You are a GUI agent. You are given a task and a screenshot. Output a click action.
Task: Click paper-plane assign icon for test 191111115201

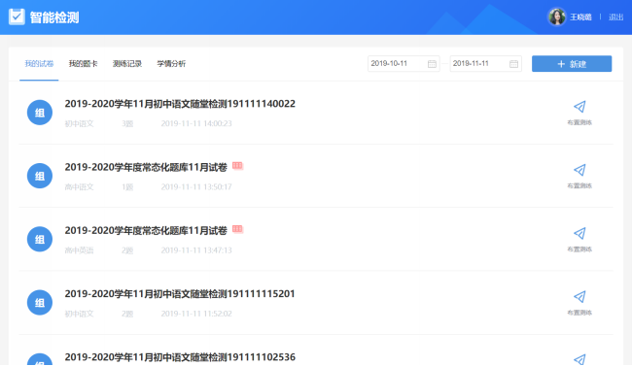(x=579, y=297)
